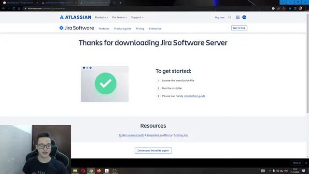Reload the page with refresh icon

pos(14,9)
